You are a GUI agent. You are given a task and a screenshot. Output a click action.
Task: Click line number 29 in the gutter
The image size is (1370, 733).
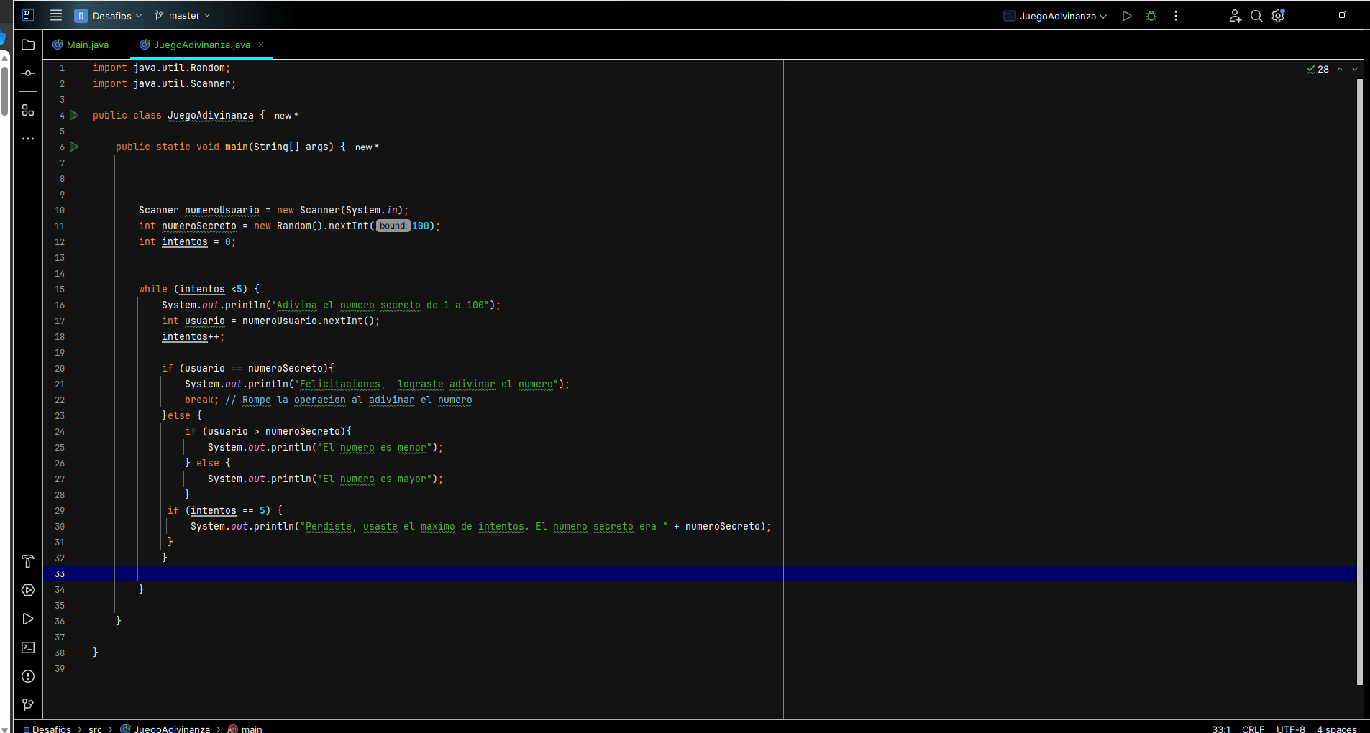tap(60, 510)
